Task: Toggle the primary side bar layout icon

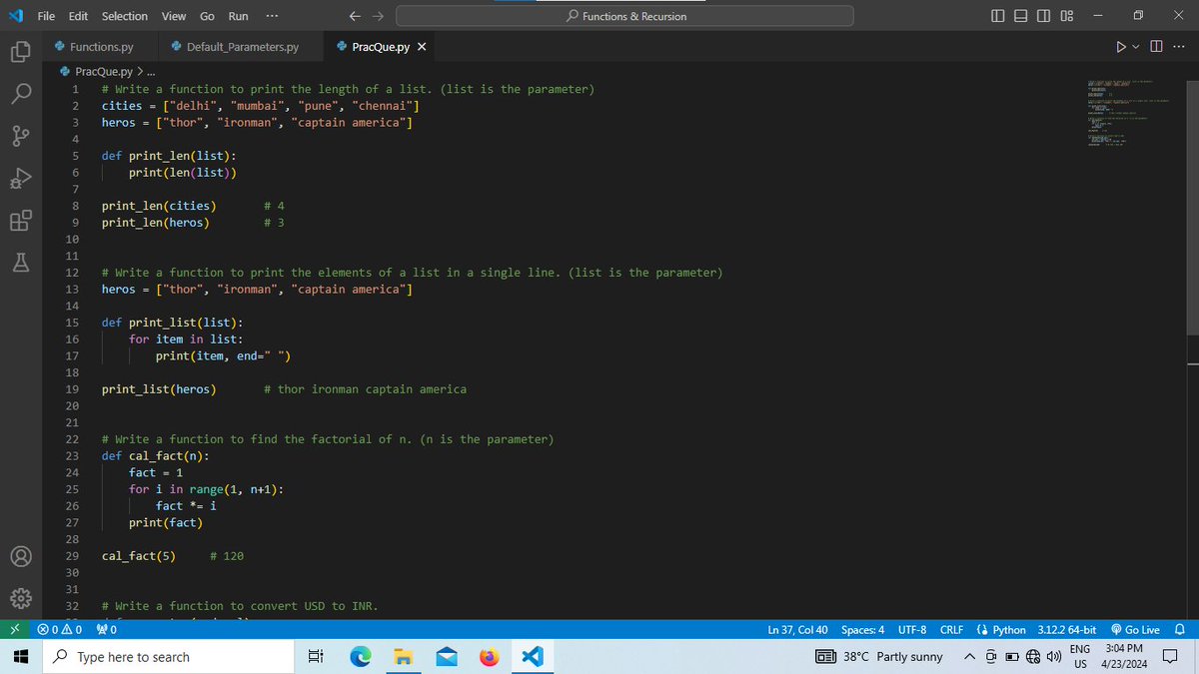Action: 1000,16
